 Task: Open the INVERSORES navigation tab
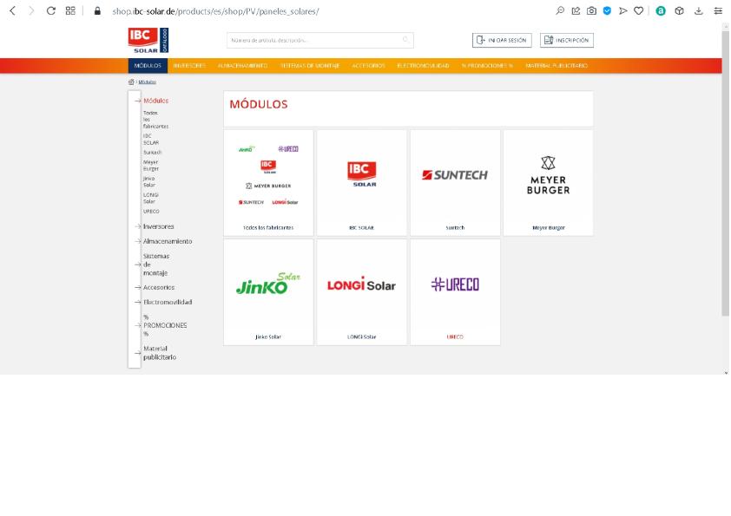point(189,66)
